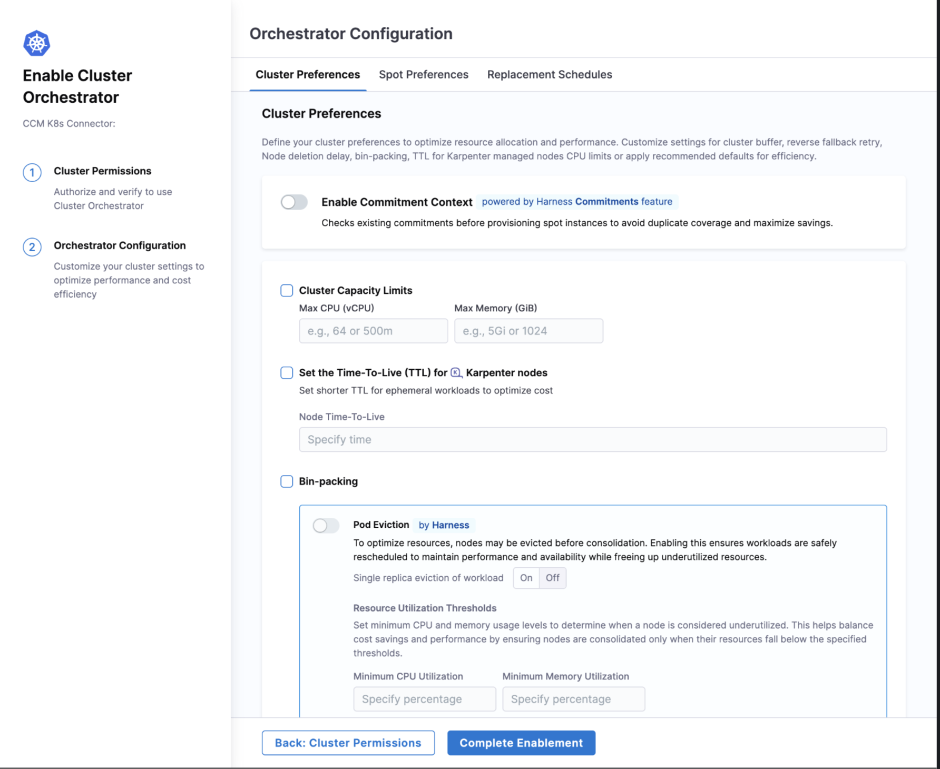Viewport: 940px width, 769px height.
Task: Click the Minimum CPU Utilization field
Action: click(424, 699)
